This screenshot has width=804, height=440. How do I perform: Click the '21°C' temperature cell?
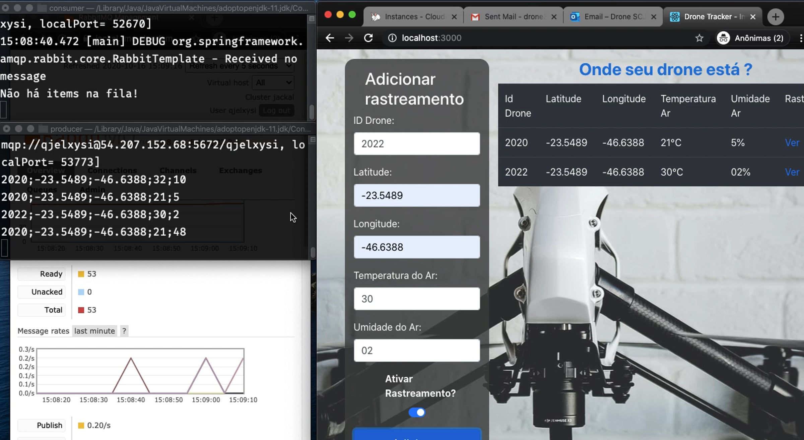pos(671,143)
